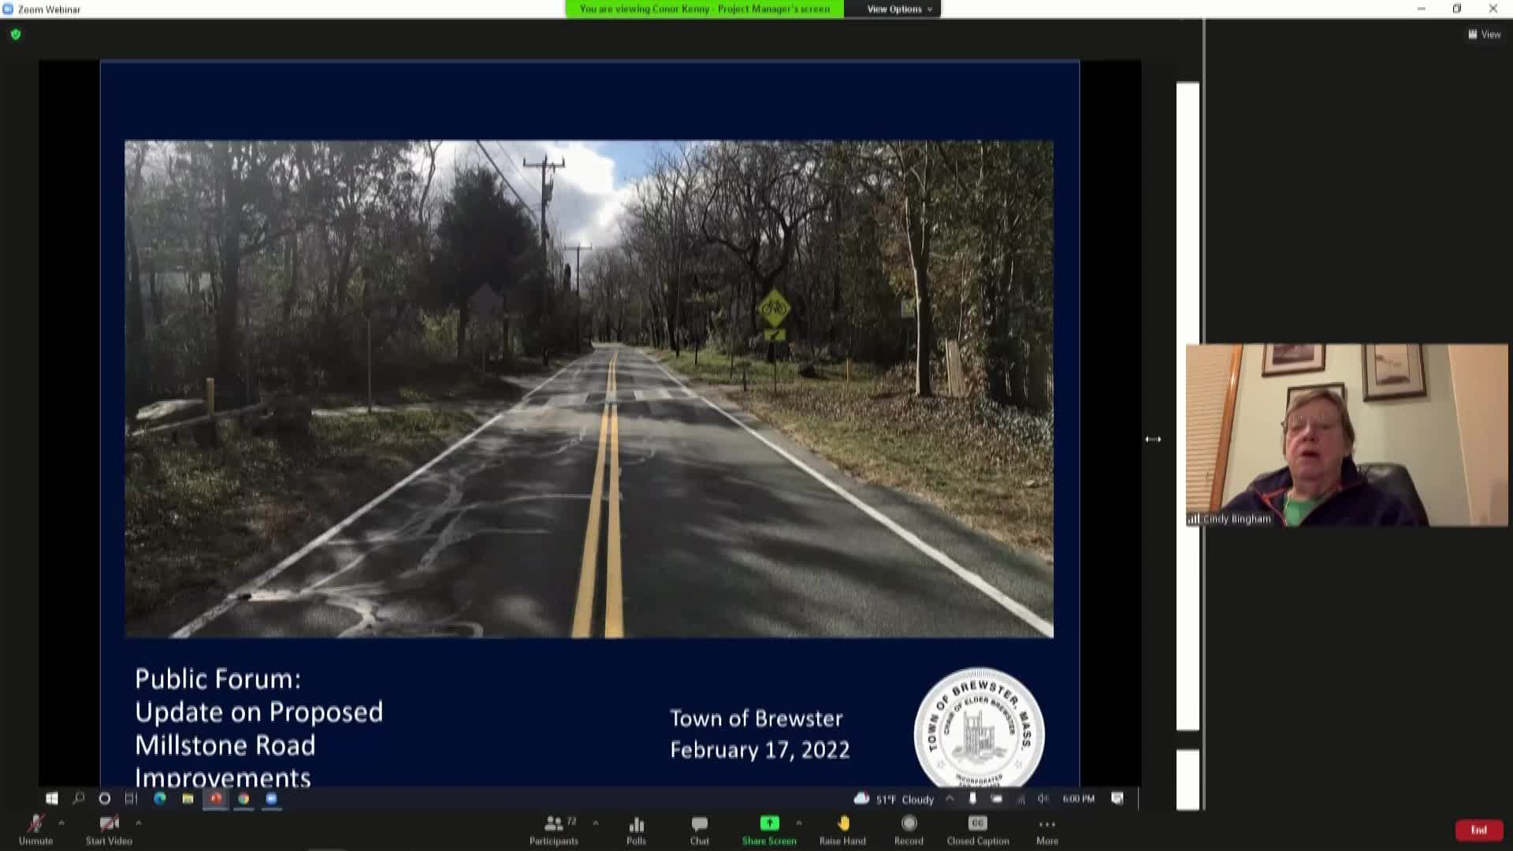This screenshot has height=851, width=1513.
Task: Enable Closed Caption
Action: [x=978, y=830]
